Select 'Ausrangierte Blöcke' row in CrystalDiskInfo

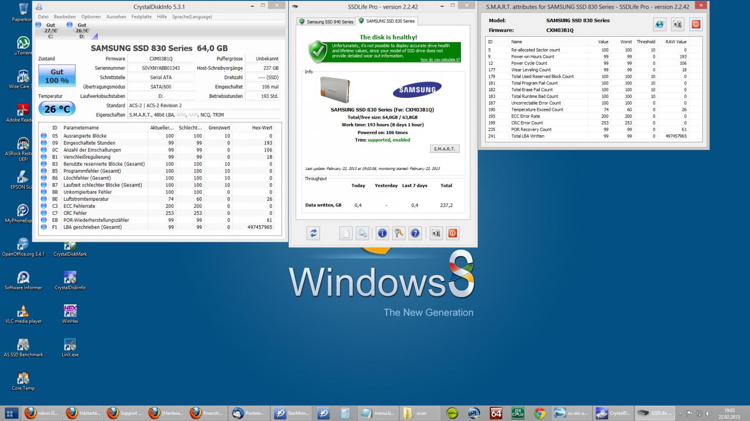(x=160, y=136)
